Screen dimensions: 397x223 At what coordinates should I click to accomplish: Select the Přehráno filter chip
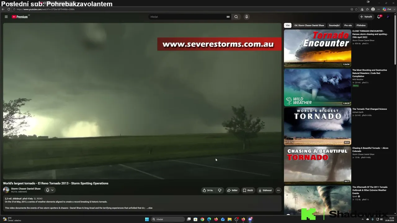(361, 25)
